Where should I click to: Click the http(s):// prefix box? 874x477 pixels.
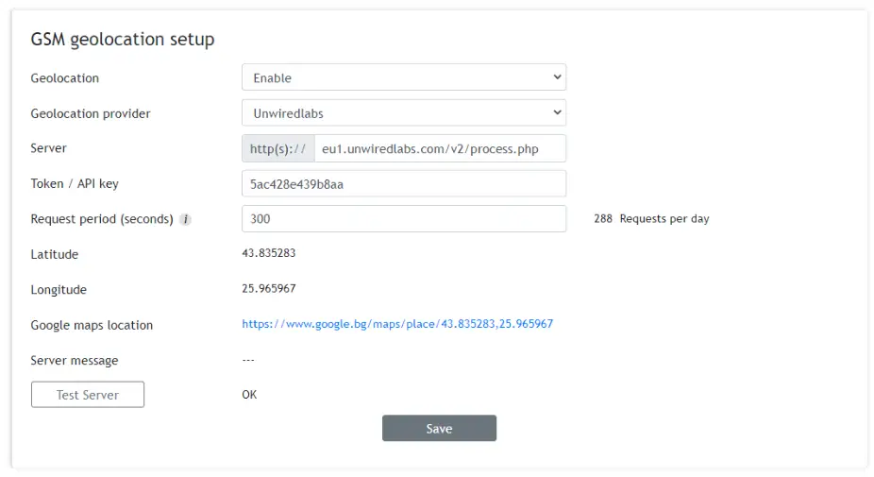pos(277,148)
